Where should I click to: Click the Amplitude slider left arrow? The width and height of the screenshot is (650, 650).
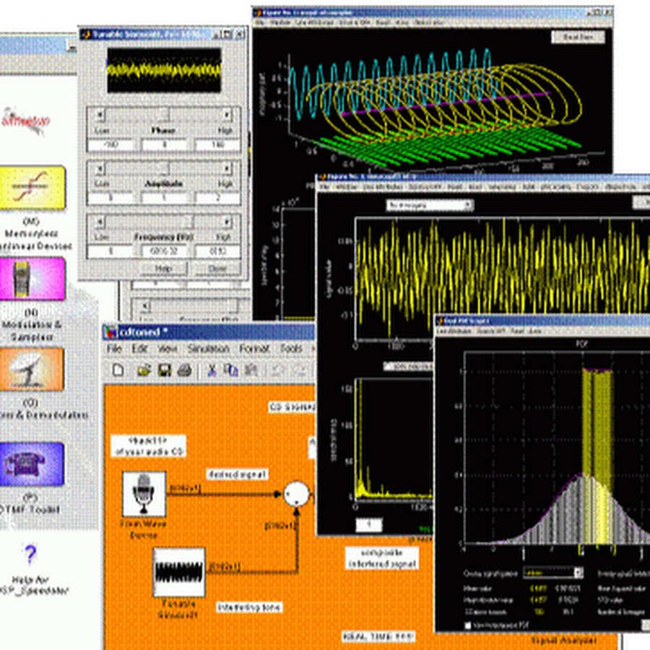click(100, 169)
